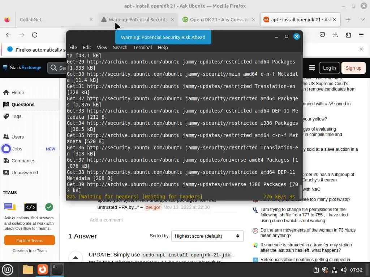Close the apt install openjdk 21 tab
370x277 pixels.
tap(335, 19)
